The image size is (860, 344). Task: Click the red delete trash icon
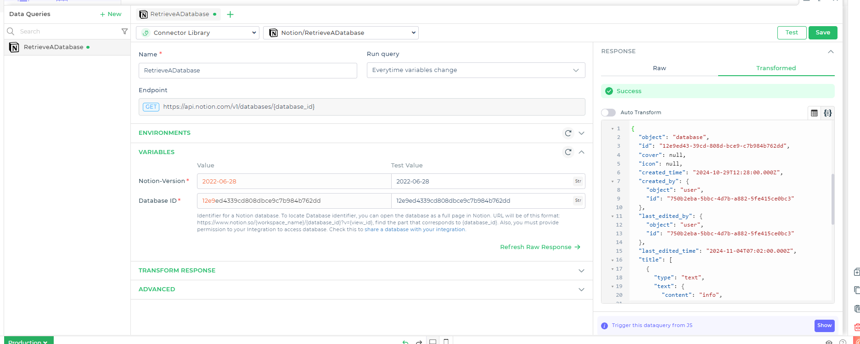pos(857,327)
